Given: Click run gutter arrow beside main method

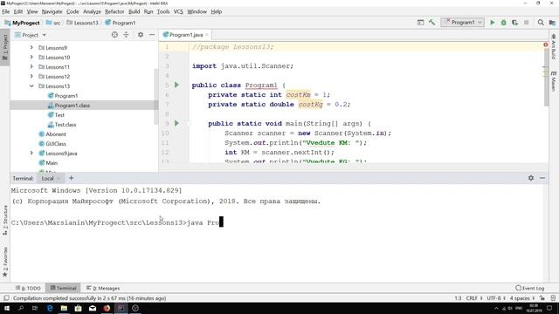Looking at the screenshot, I should click(176, 123).
